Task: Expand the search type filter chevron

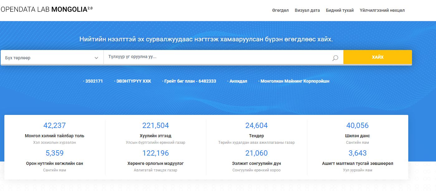Action: pos(97,57)
